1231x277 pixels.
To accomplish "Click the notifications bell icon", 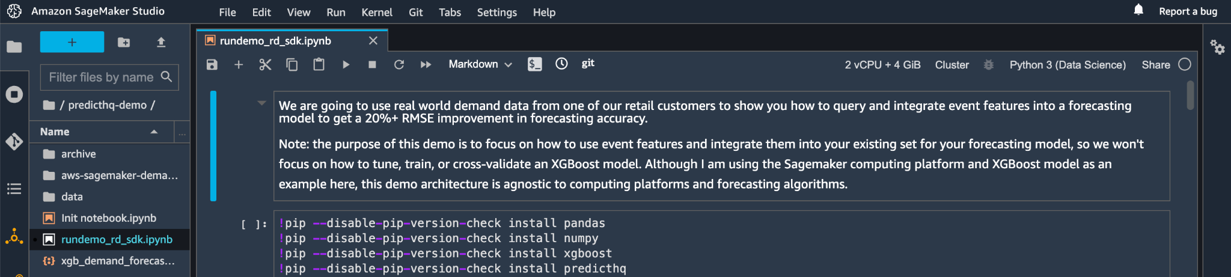I will pyautogui.click(x=1138, y=10).
